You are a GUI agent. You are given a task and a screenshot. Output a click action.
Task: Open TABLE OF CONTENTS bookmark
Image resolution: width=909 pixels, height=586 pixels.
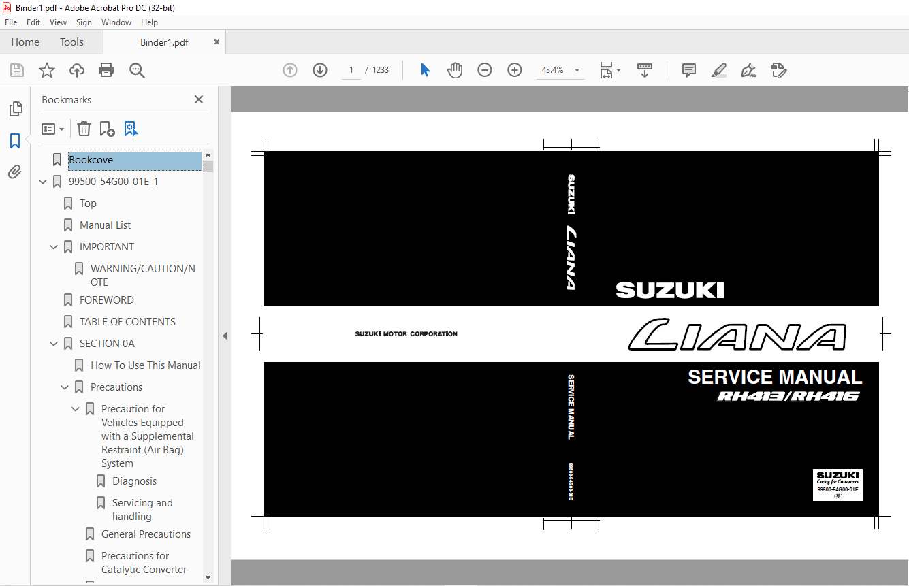pyautogui.click(x=127, y=322)
